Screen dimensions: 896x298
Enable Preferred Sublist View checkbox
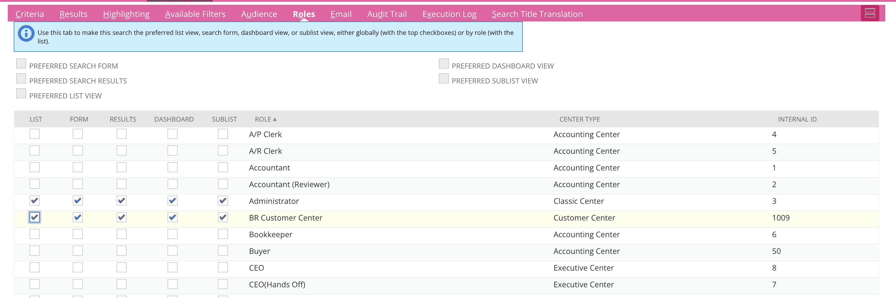coord(443,79)
